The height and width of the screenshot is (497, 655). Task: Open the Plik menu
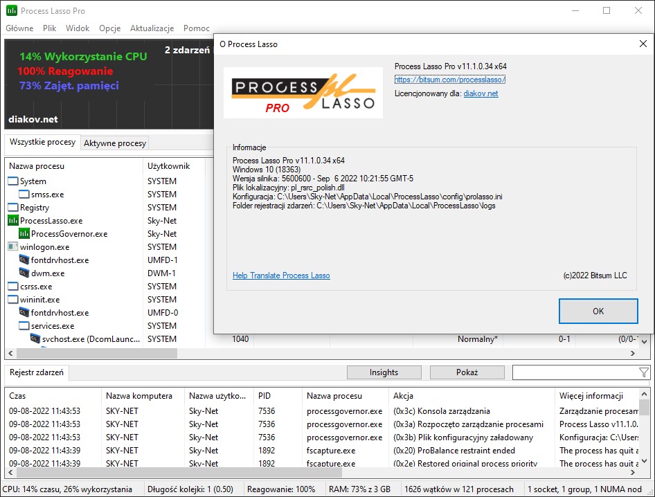pyautogui.click(x=49, y=28)
